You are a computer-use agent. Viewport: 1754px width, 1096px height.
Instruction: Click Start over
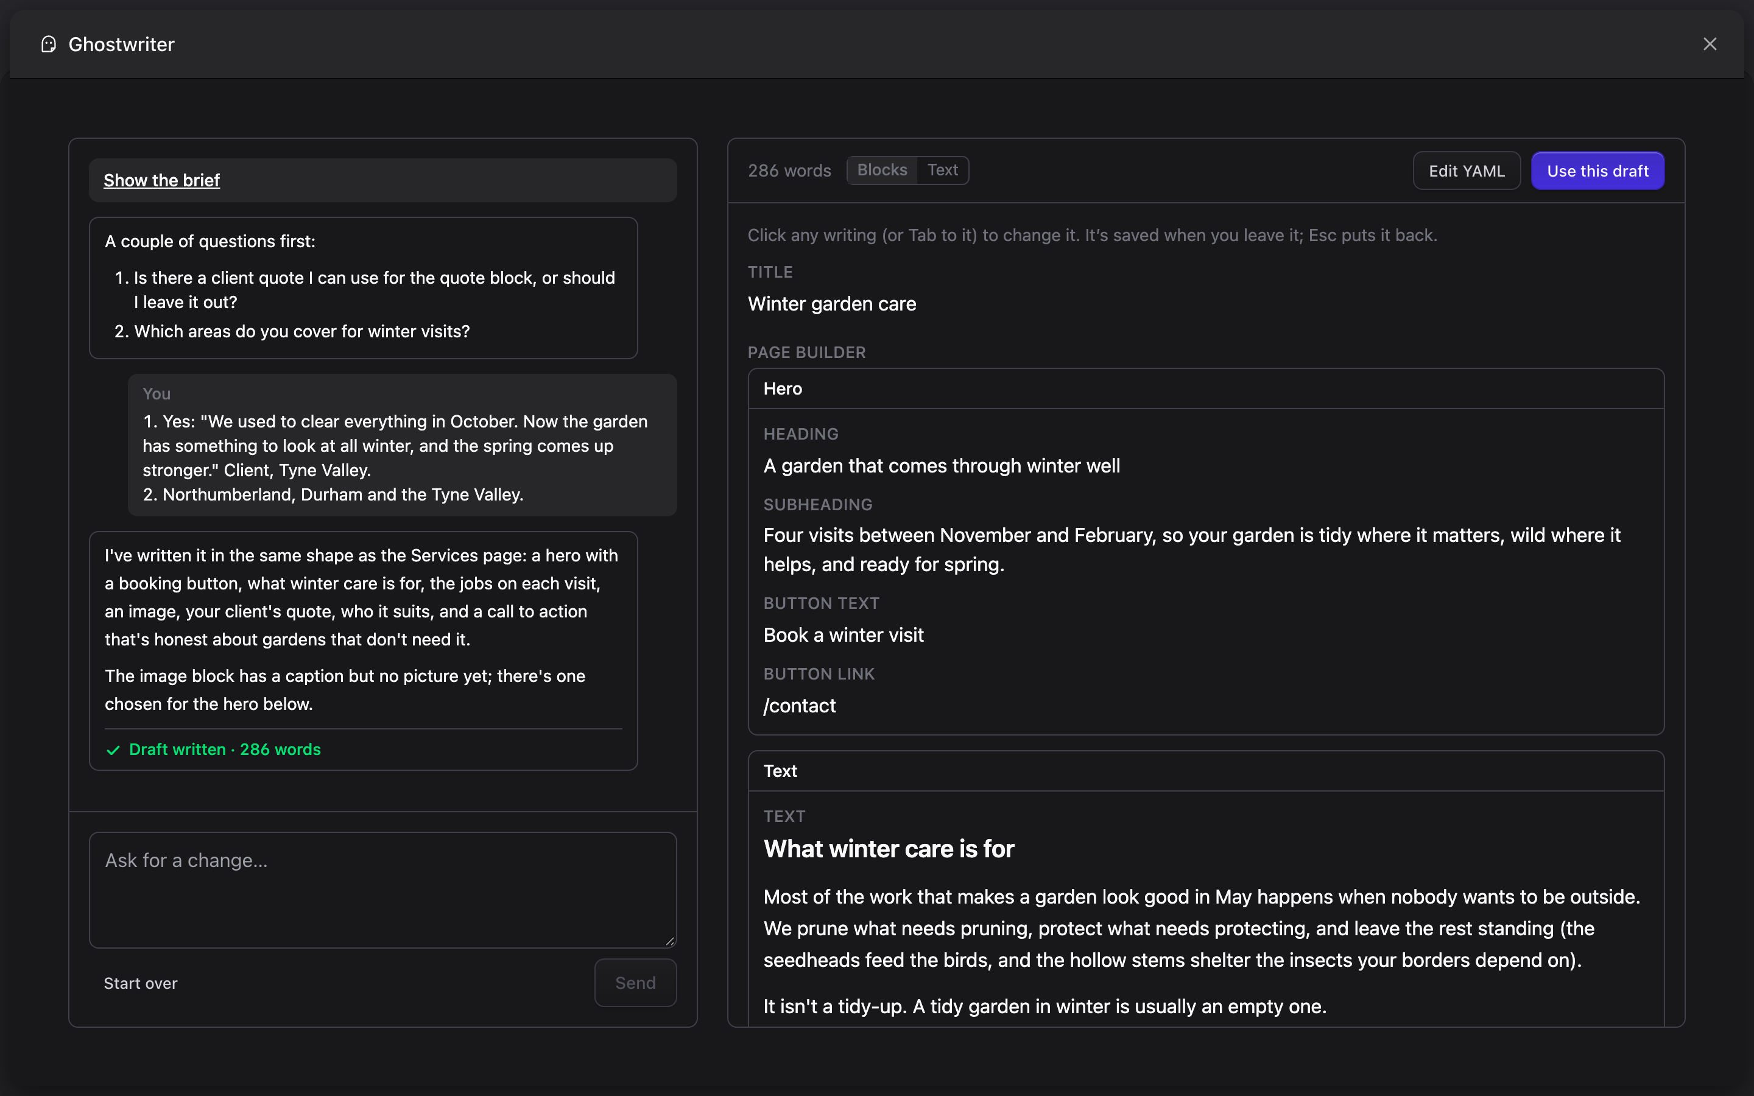coord(141,983)
